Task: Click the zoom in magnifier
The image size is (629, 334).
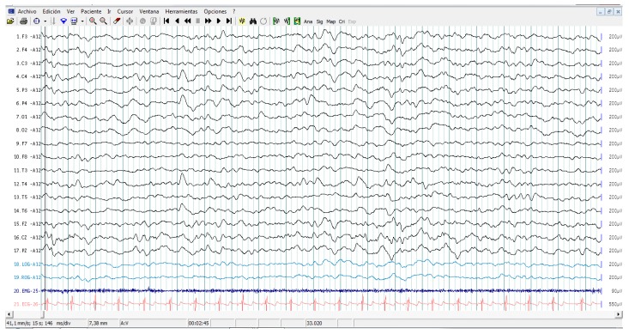Action: 93,21
